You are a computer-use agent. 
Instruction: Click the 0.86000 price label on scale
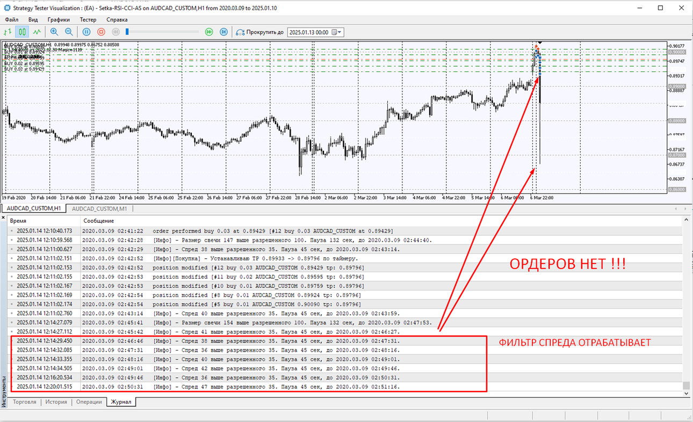tap(677, 190)
